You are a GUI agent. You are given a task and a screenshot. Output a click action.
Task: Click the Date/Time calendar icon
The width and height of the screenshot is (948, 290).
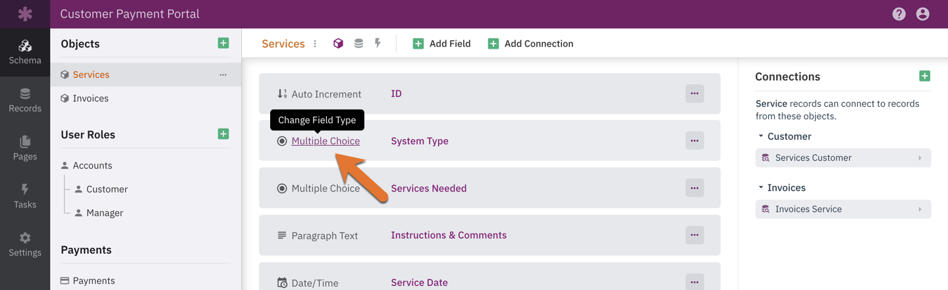(282, 283)
